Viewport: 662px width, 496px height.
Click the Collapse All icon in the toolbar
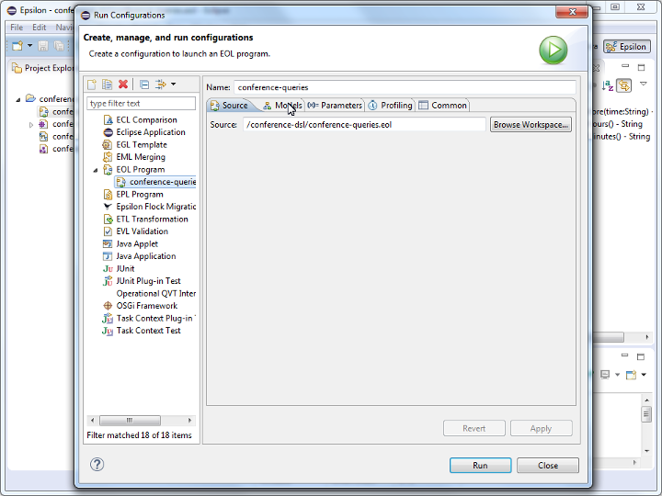[x=144, y=85]
